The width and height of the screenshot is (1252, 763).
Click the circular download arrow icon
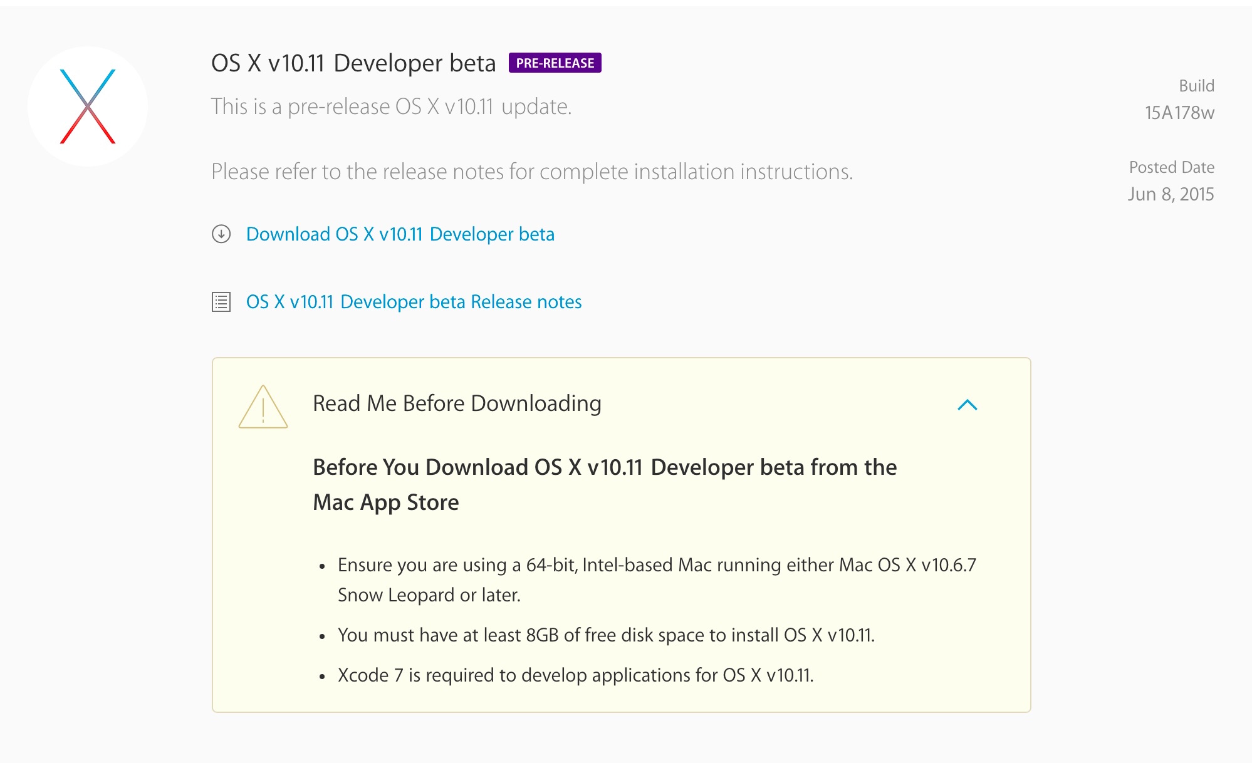coord(221,234)
